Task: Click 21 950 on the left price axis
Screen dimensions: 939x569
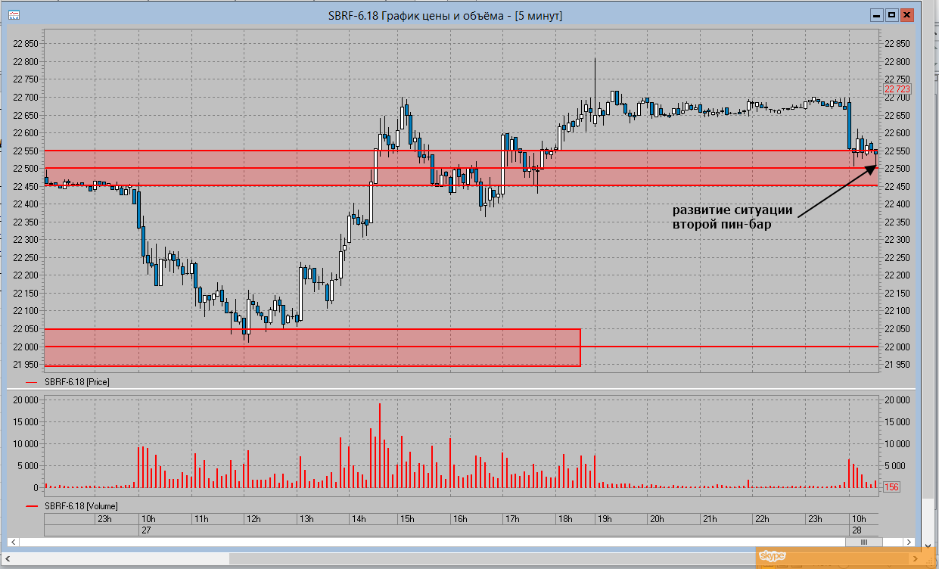Action: (x=26, y=365)
